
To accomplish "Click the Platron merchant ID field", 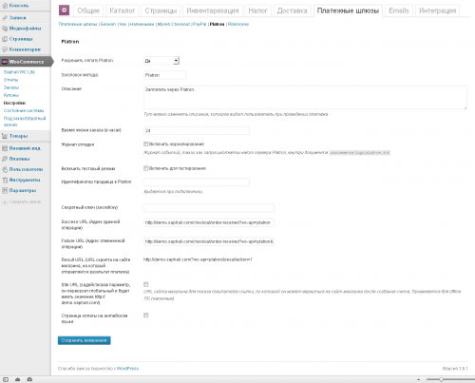I will pos(197,182).
